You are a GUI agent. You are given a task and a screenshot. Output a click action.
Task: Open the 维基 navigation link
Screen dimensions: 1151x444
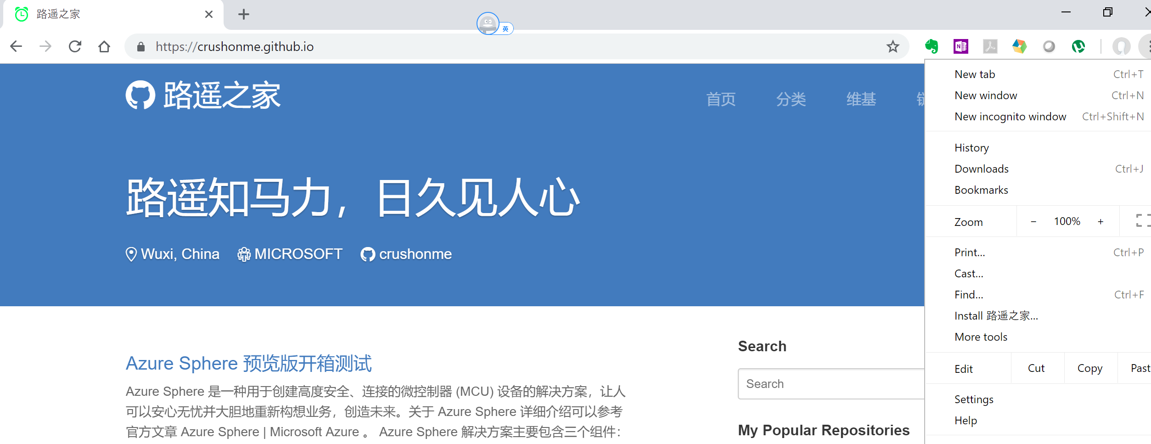point(861,99)
